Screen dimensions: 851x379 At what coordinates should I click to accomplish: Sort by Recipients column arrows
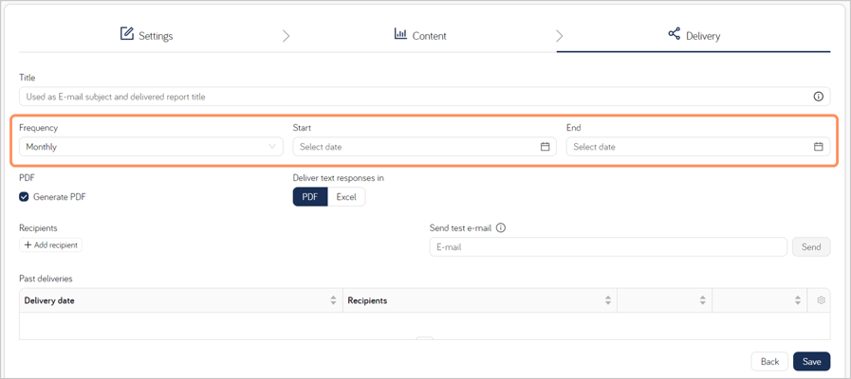(x=608, y=299)
